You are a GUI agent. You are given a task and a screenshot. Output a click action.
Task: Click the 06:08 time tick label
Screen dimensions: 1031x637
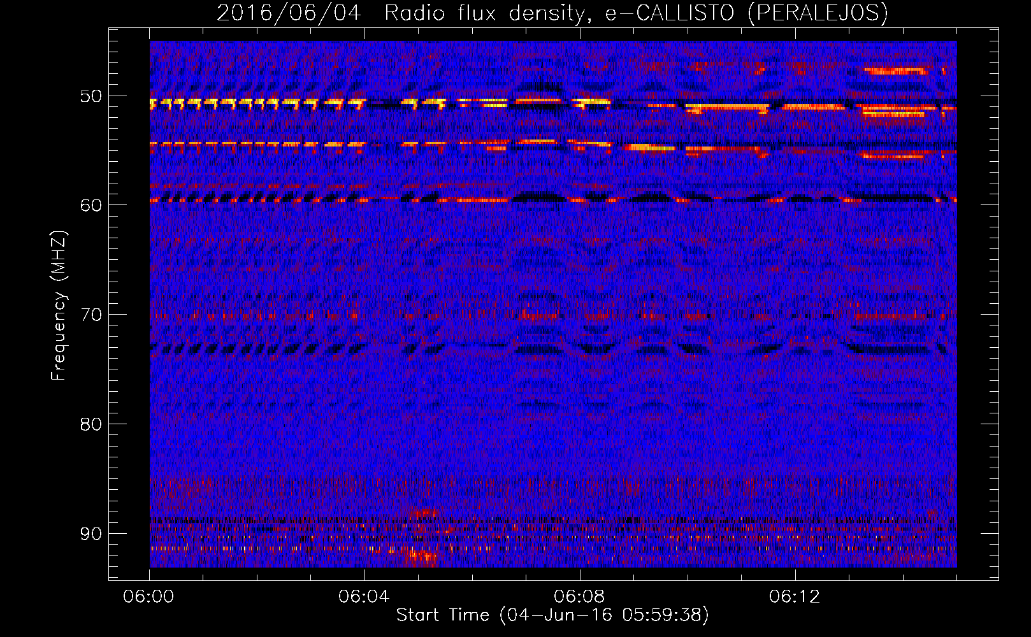pyautogui.click(x=579, y=597)
